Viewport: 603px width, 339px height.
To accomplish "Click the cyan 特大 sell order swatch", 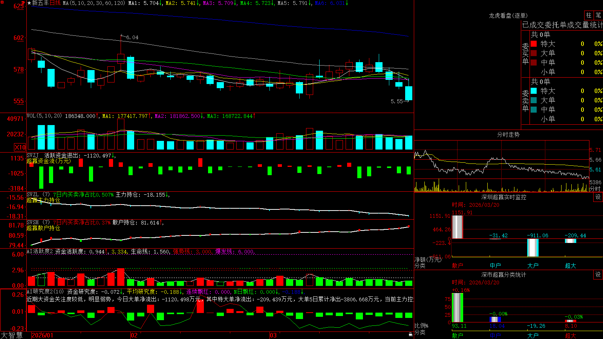I will click(x=534, y=91).
